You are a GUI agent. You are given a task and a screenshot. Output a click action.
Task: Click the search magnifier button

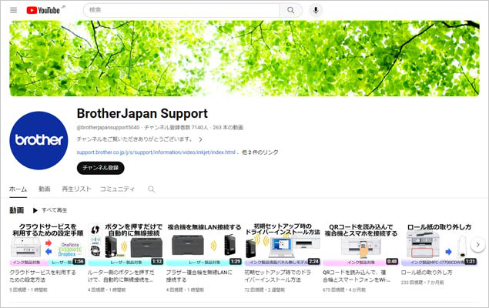pyautogui.click(x=290, y=10)
